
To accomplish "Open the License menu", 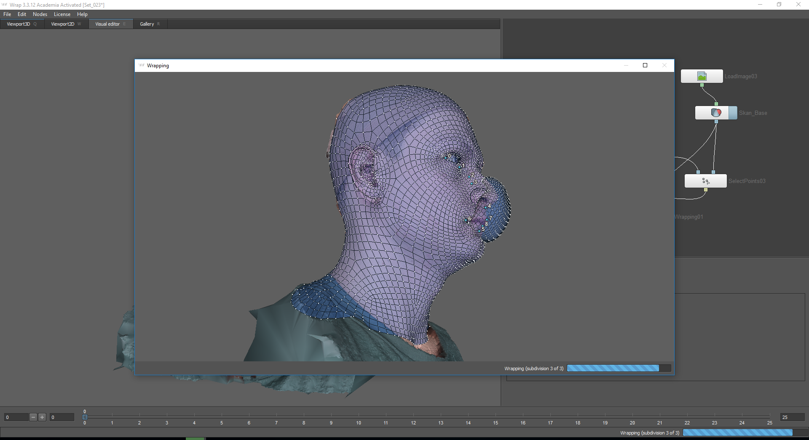I will tap(62, 14).
